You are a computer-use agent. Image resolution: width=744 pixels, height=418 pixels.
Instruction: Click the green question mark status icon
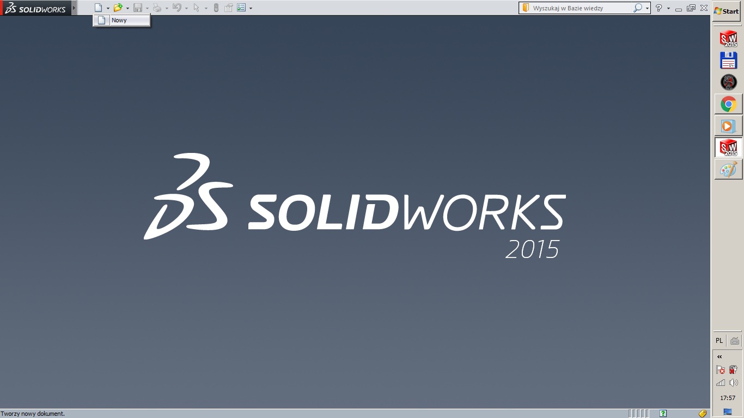click(663, 414)
